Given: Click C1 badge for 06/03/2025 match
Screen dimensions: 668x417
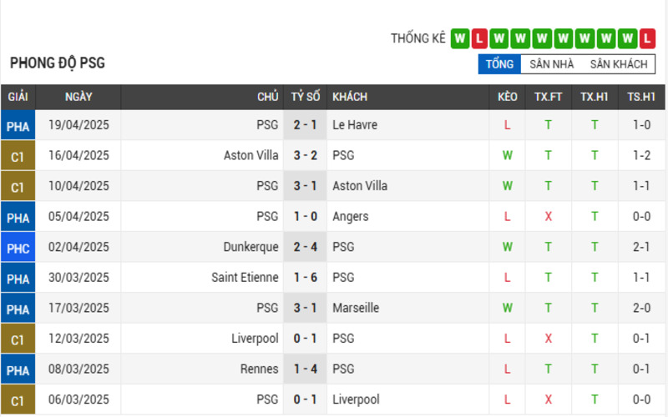Looking at the screenshot, I should click(18, 400).
